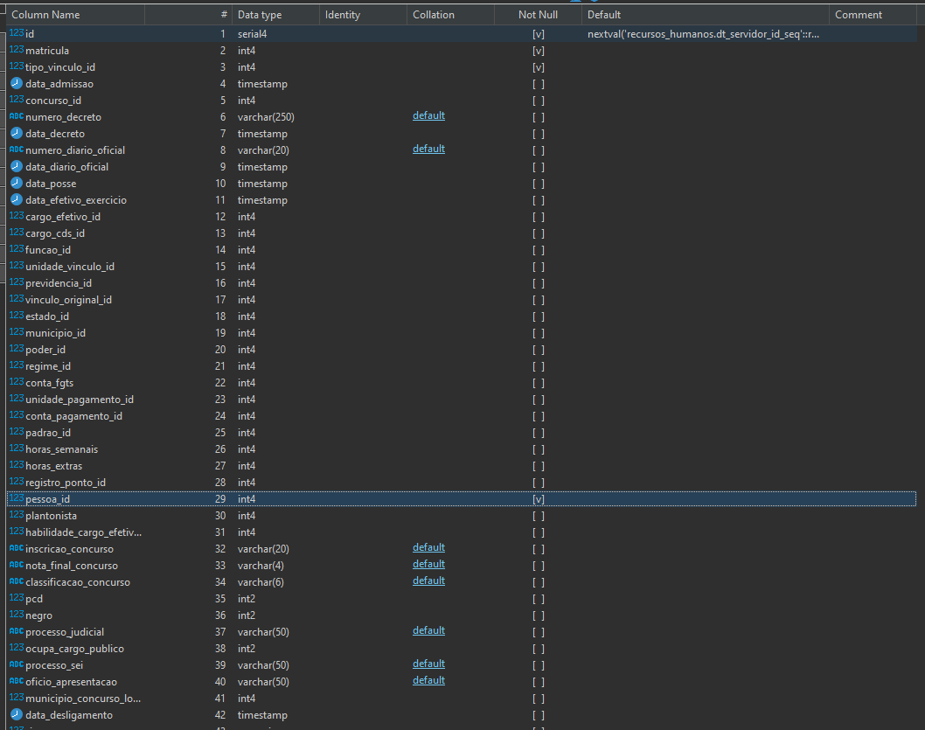925x730 pixels.
Task: Select the municipio_concurso_lo... row
Action: (x=462, y=699)
